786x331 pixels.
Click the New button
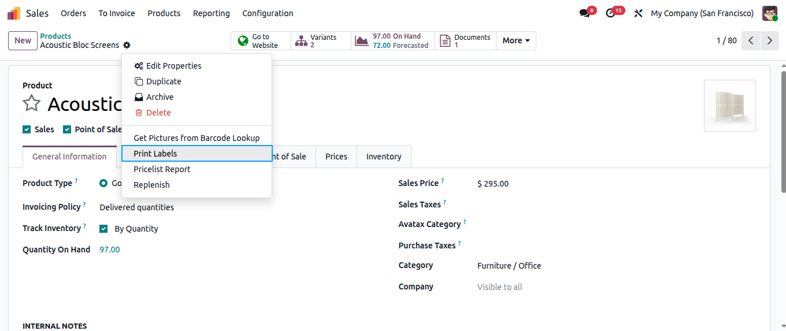click(23, 40)
